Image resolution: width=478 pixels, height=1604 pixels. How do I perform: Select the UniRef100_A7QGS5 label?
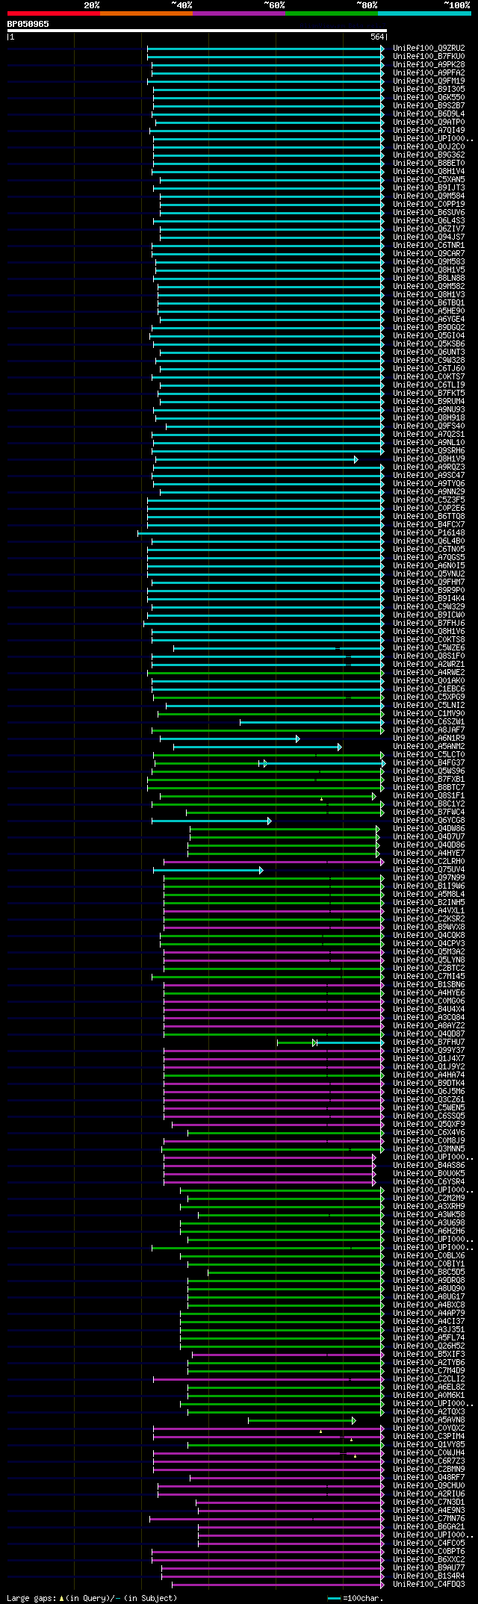click(429, 557)
